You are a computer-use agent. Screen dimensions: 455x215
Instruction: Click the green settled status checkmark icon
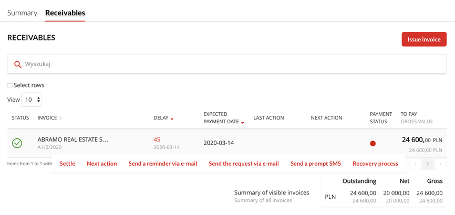[x=17, y=143]
